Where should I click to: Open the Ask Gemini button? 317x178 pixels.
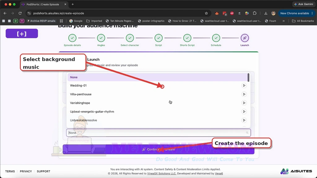(x=304, y=4)
